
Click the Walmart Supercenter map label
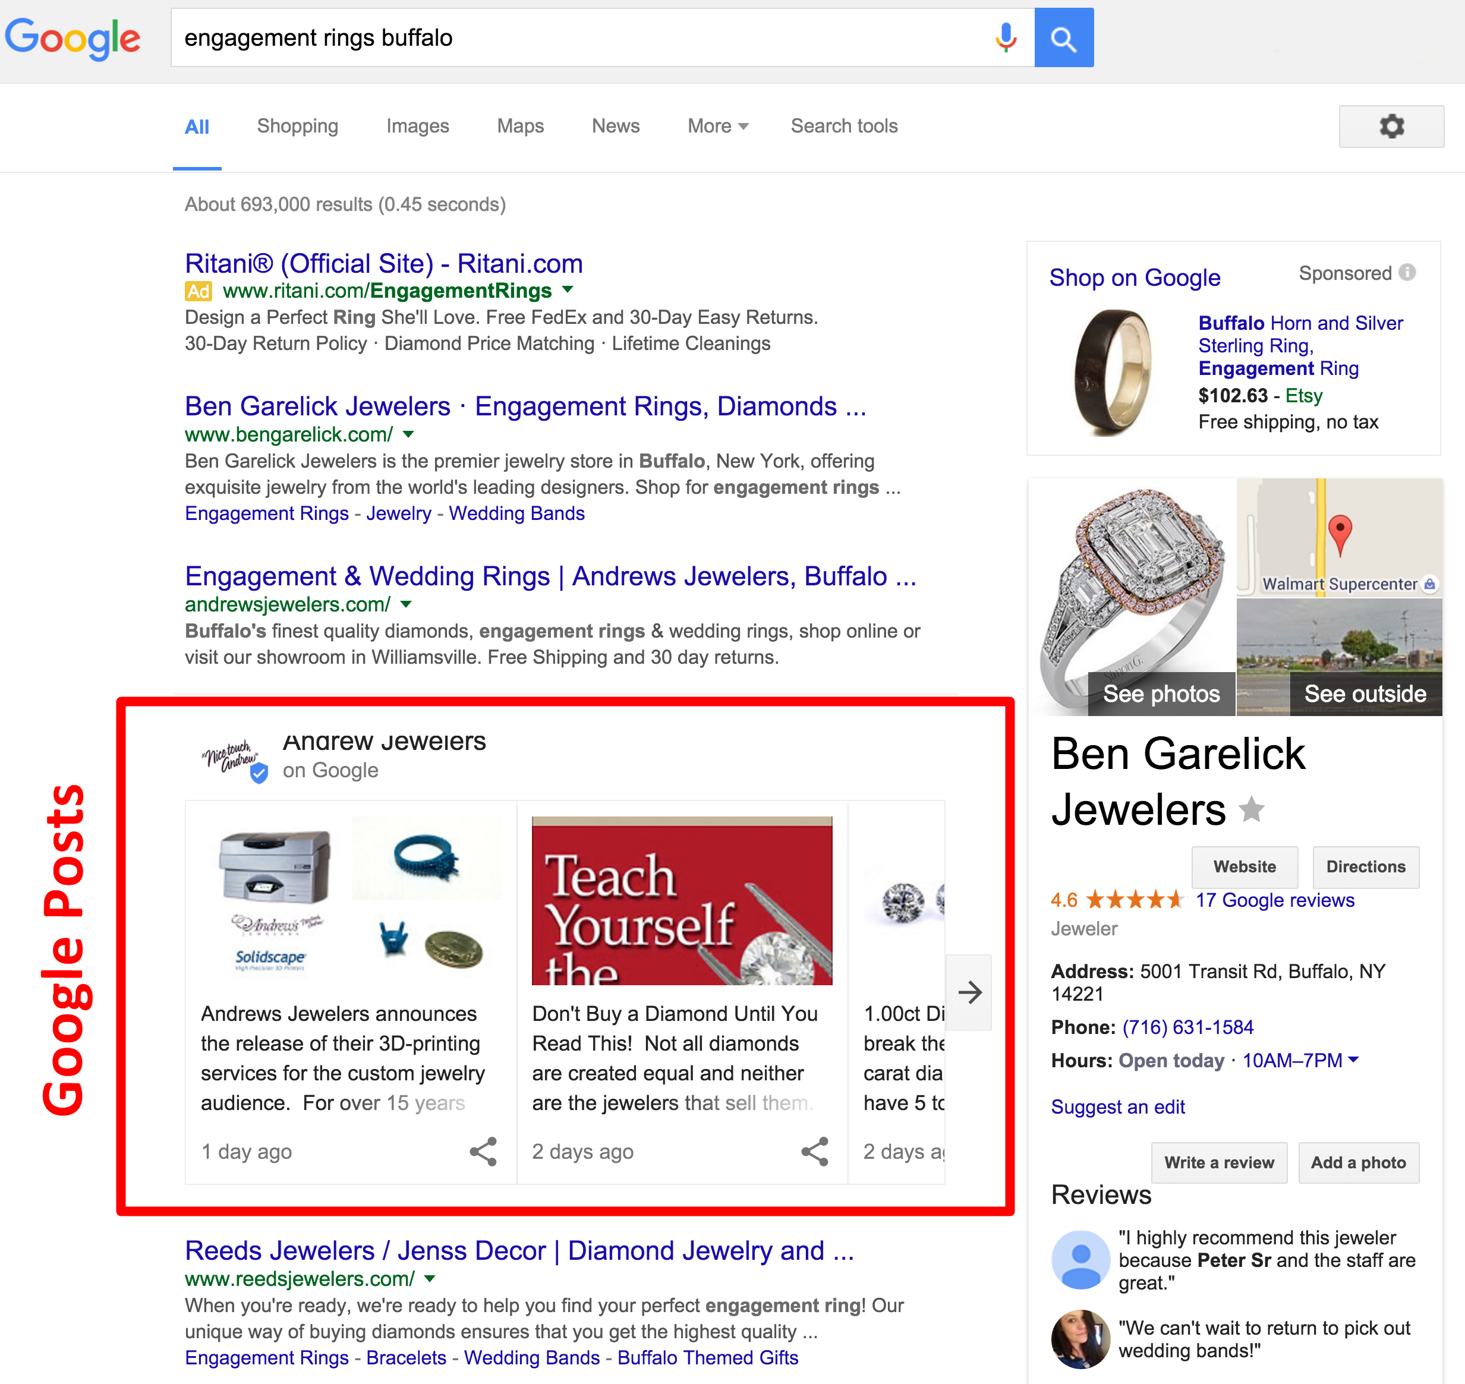(x=1340, y=584)
